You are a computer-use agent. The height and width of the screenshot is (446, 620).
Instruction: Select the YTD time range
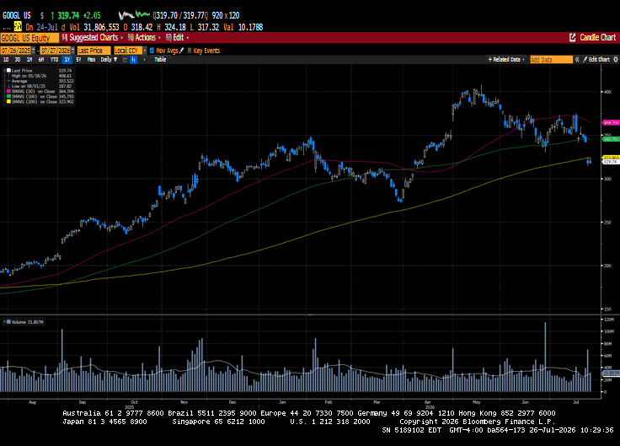coord(54,60)
